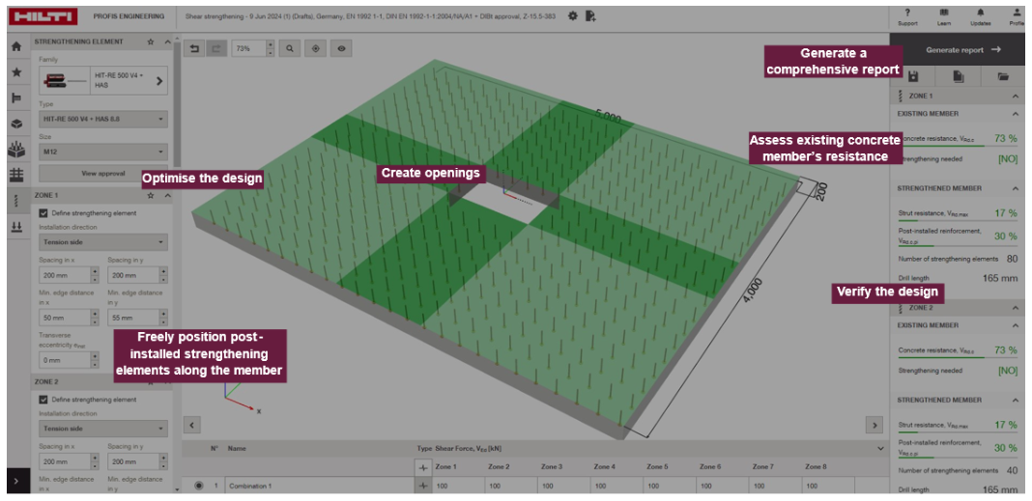Image resolution: width=1032 pixels, height=501 pixels.
Task: Collapse right panel with viewport right arrow
Action: coord(874,426)
